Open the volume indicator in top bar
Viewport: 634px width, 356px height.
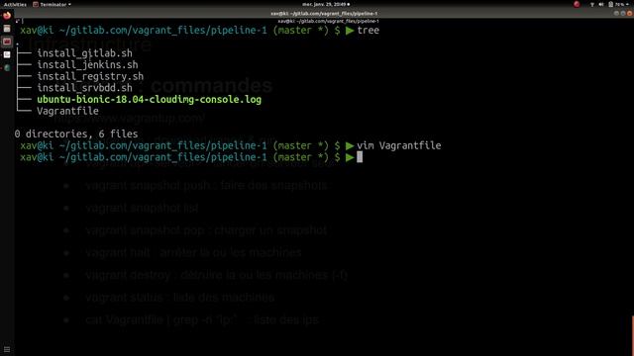[x=601, y=4]
